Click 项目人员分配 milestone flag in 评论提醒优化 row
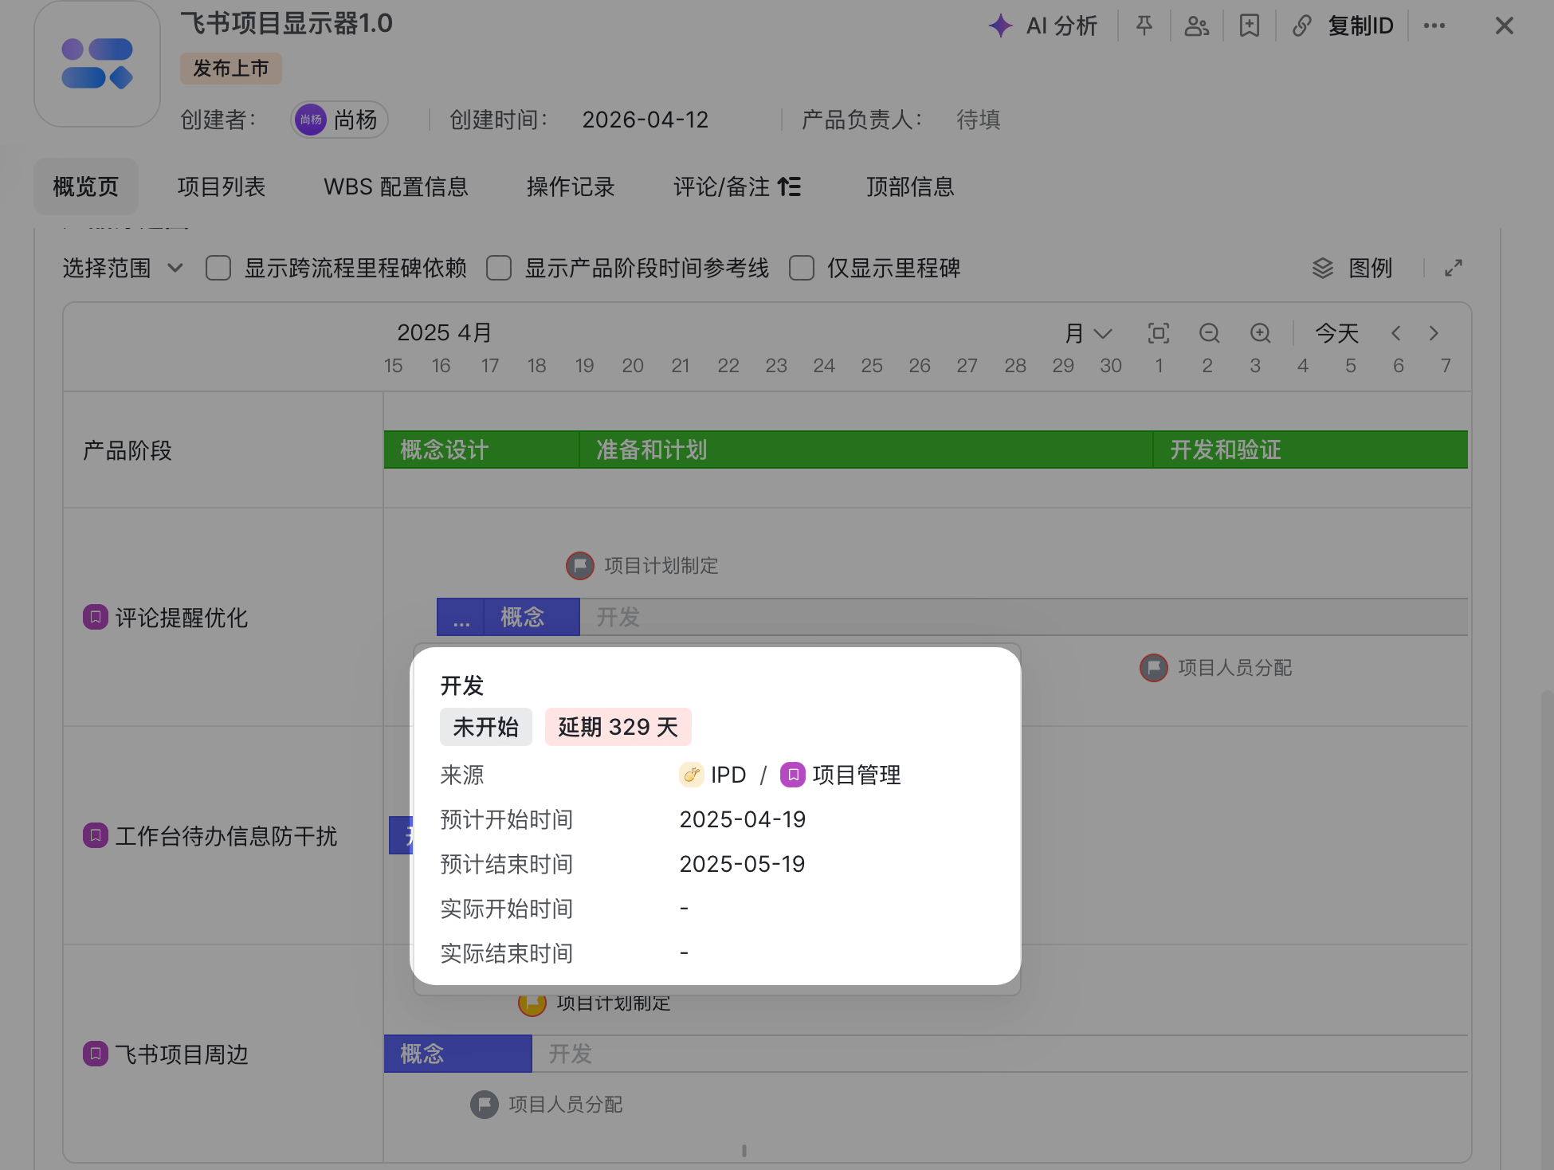Image resolution: width=1554 pixels, height=1170 pixels. (1154, 668)
